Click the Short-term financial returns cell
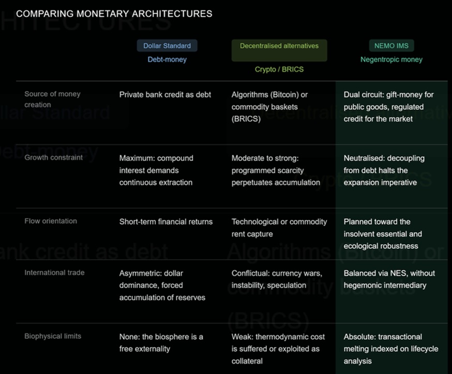The height and width of the screenshot is (374, 452). 166,221
